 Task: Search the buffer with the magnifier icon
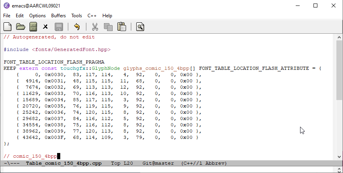140,27
